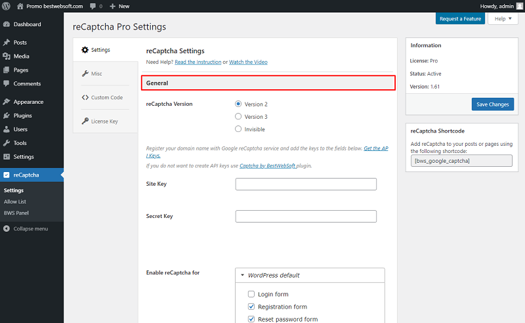Click the code brackets icon on Custom Code
The height and width of the screenshot is (323, 525).
point(85,97)
